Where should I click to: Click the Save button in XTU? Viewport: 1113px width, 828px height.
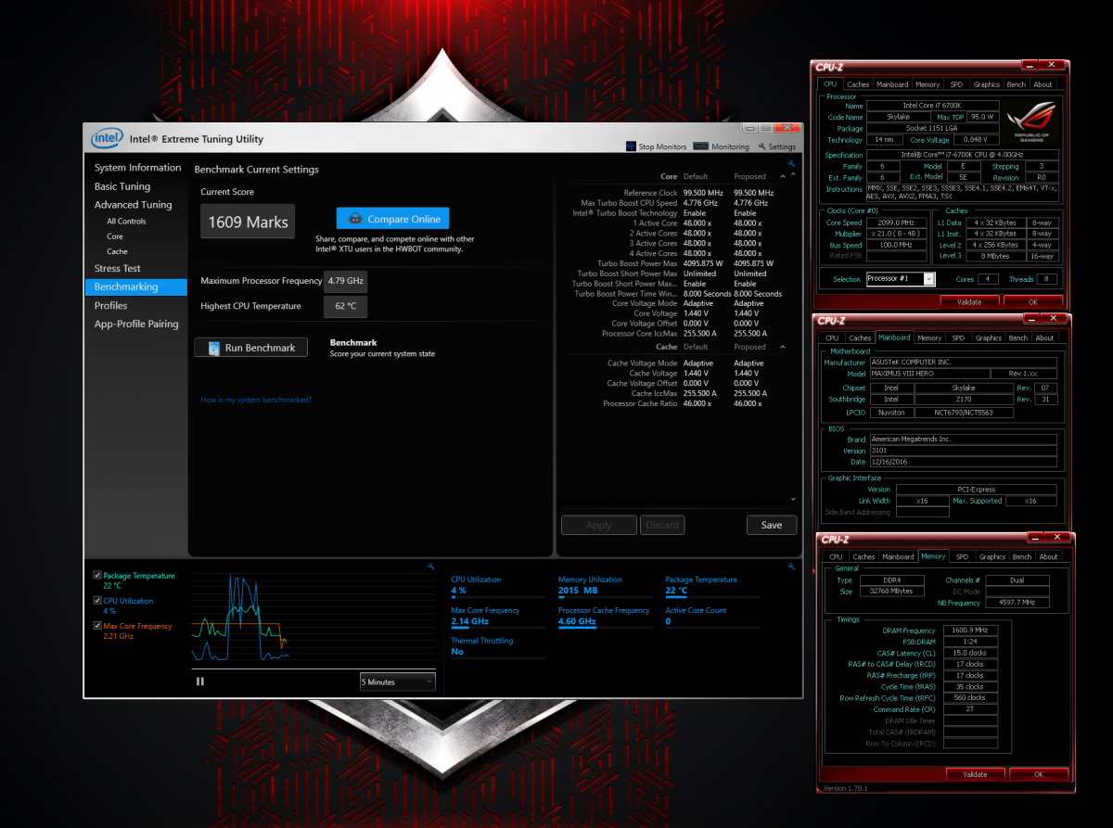[x=772, y=525]
